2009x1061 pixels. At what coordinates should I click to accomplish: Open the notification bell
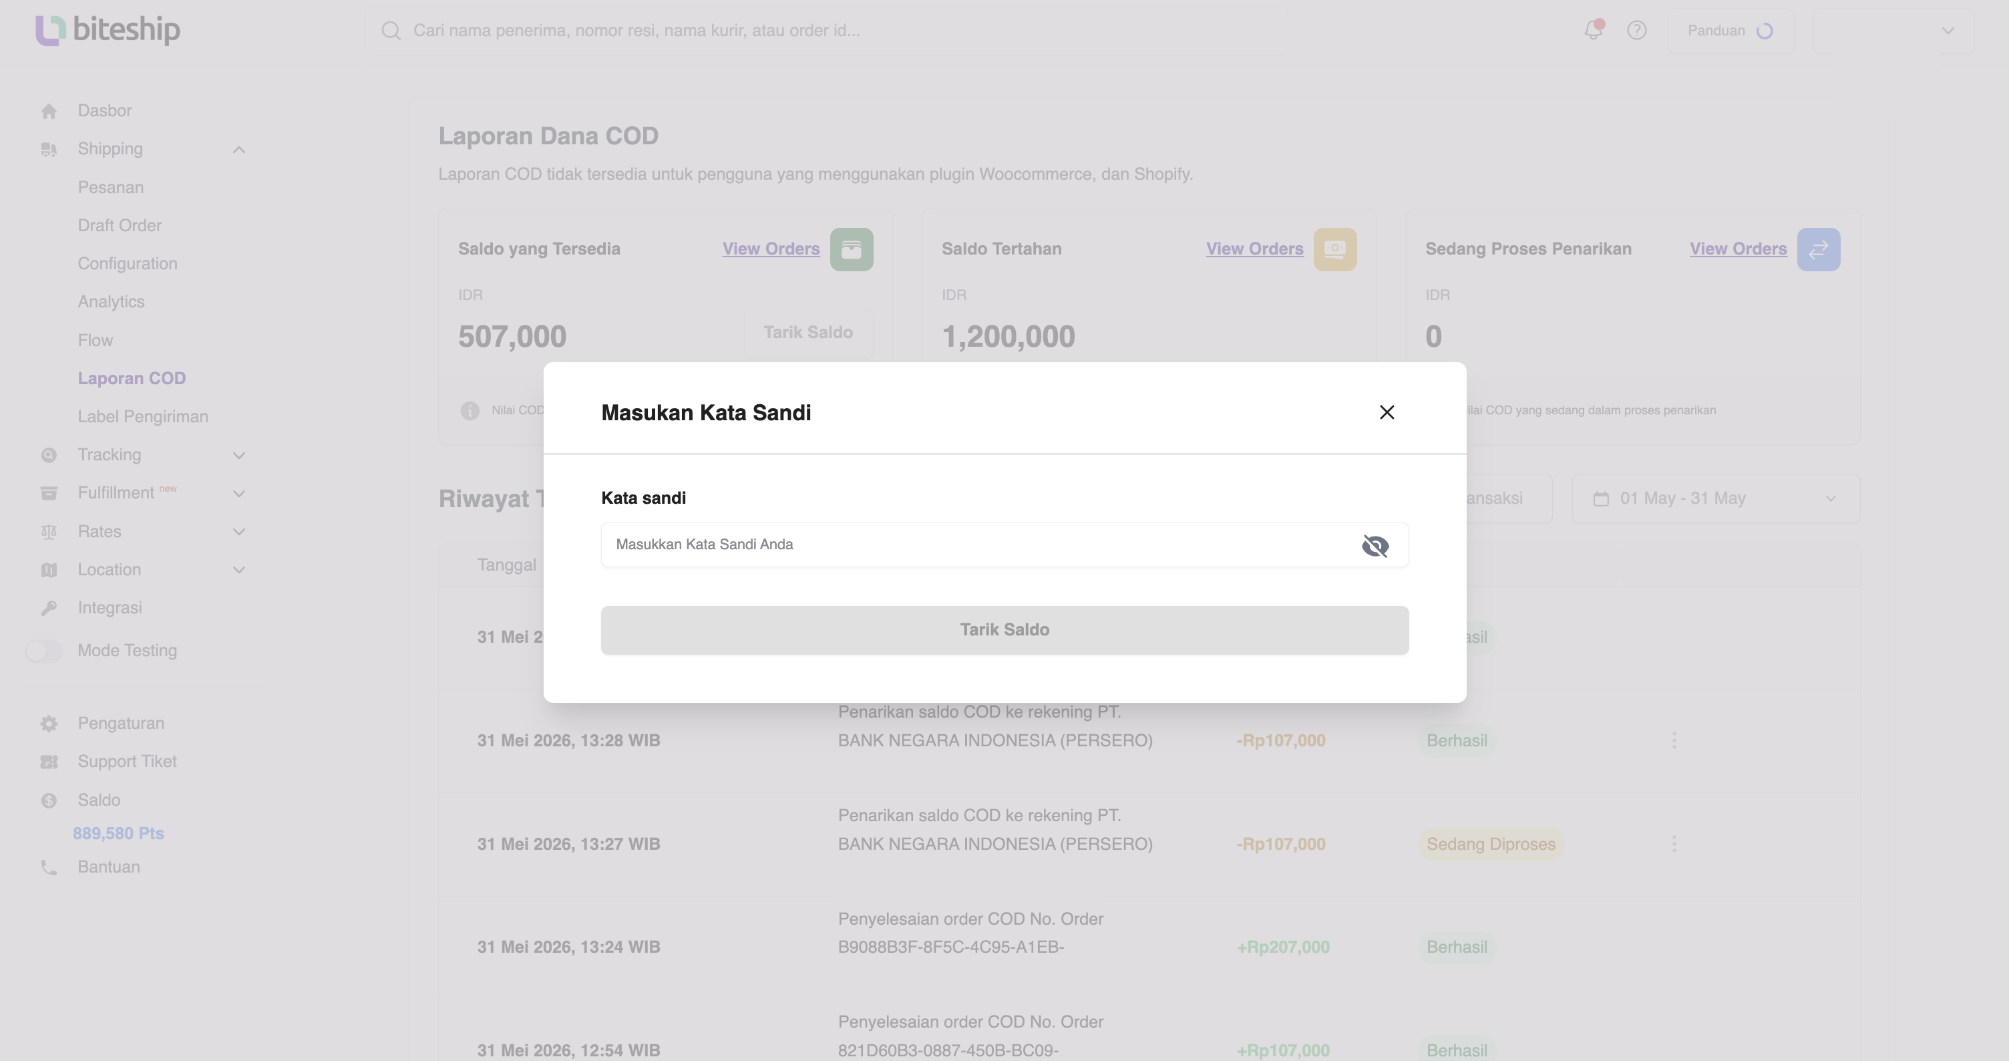(1594, 29)
